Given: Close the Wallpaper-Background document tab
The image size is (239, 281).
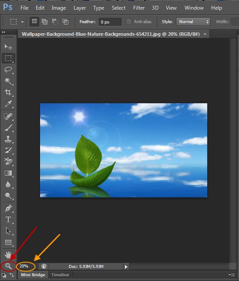Looking at the screenshot, I should tap(205, 34).
